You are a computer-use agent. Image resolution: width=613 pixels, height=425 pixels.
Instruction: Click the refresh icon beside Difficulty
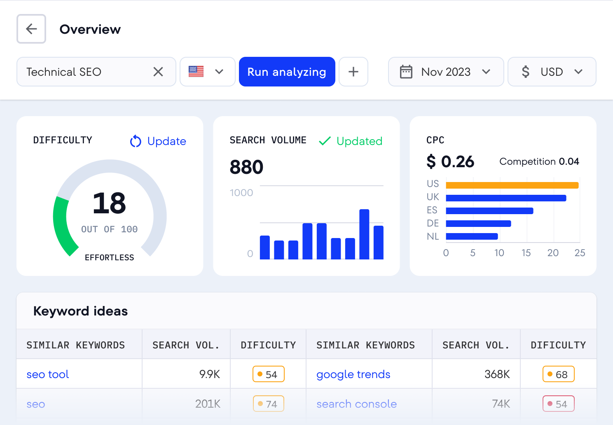coord(136,141)
